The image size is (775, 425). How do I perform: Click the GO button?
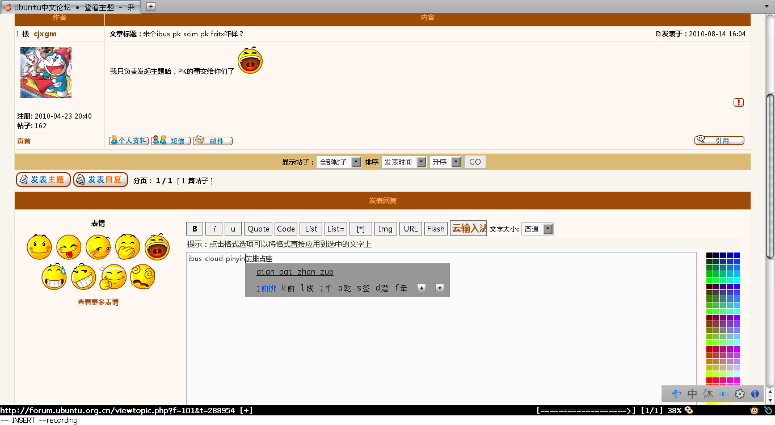pyautogui.click(x=475, y=162)
